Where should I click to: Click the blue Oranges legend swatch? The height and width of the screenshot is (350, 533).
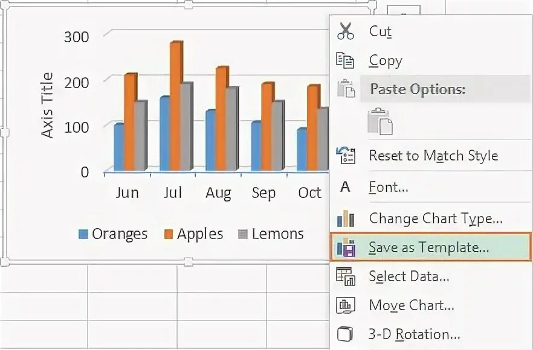(83, 234)
